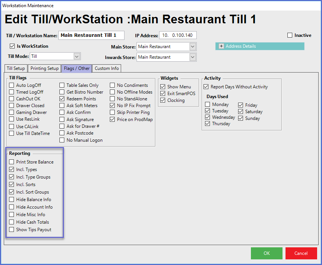
Task: Expand the Address Details plus icon
Action: 221,46
